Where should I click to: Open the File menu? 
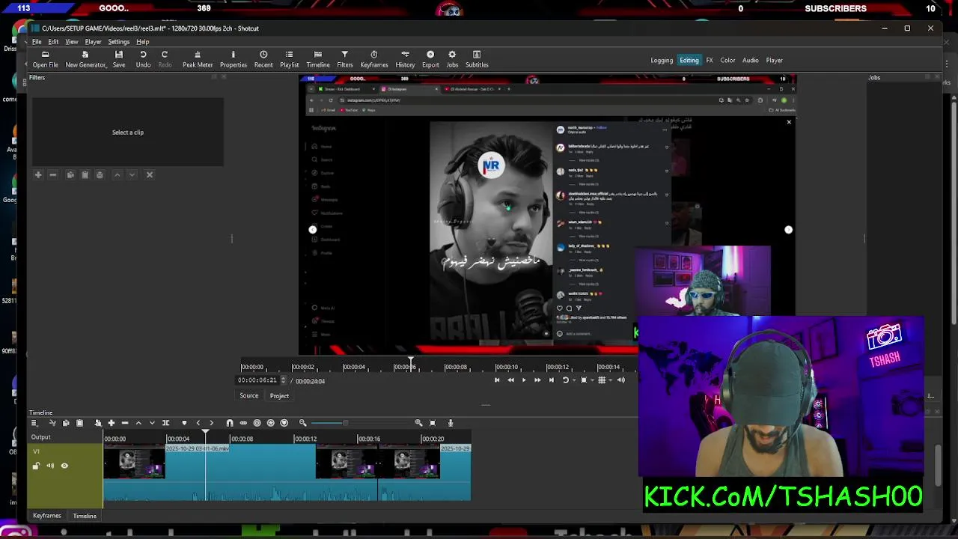click(x=37, y=42)
